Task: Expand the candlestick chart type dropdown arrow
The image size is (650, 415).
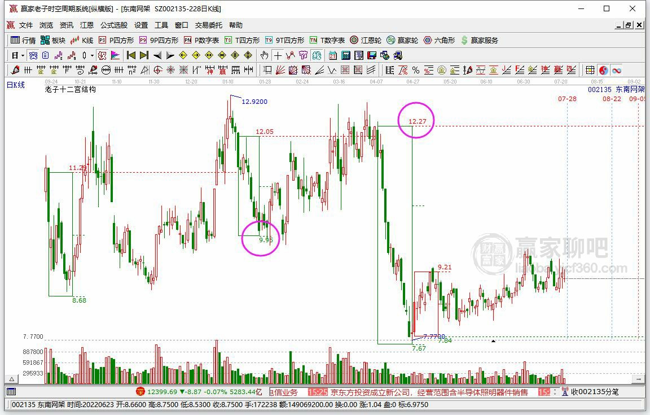Action: (92, 55)
